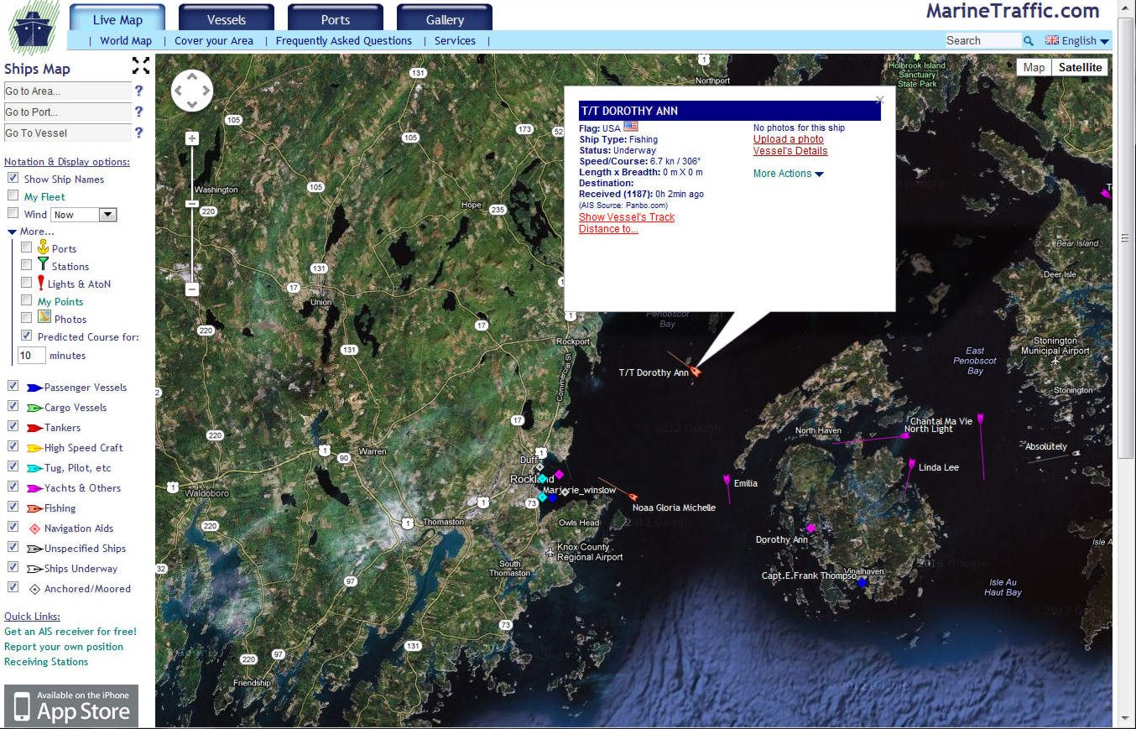Viewport: 1136px width, 729px height.
Task: Open the Ports tab
Action: 336,18
